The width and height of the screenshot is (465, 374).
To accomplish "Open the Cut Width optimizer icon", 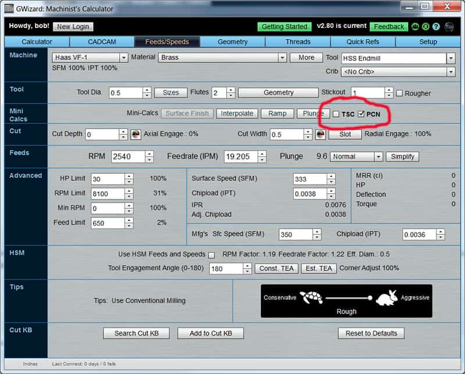I will point(320,134).
